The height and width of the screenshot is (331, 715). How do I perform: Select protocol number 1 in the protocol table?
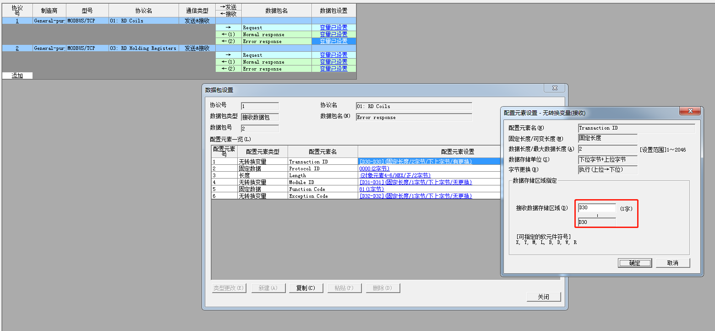pos(17,21)
